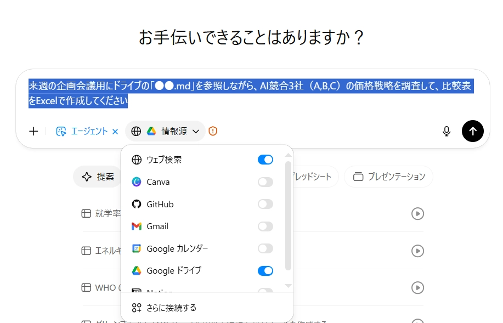Screen dimensions: 503x323
Task: Click the GitHub label text
Action: [x=160, y=205]
